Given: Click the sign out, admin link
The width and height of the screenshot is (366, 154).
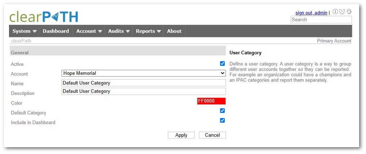Looking at the screenshot, I should click(x=311, y=13).
